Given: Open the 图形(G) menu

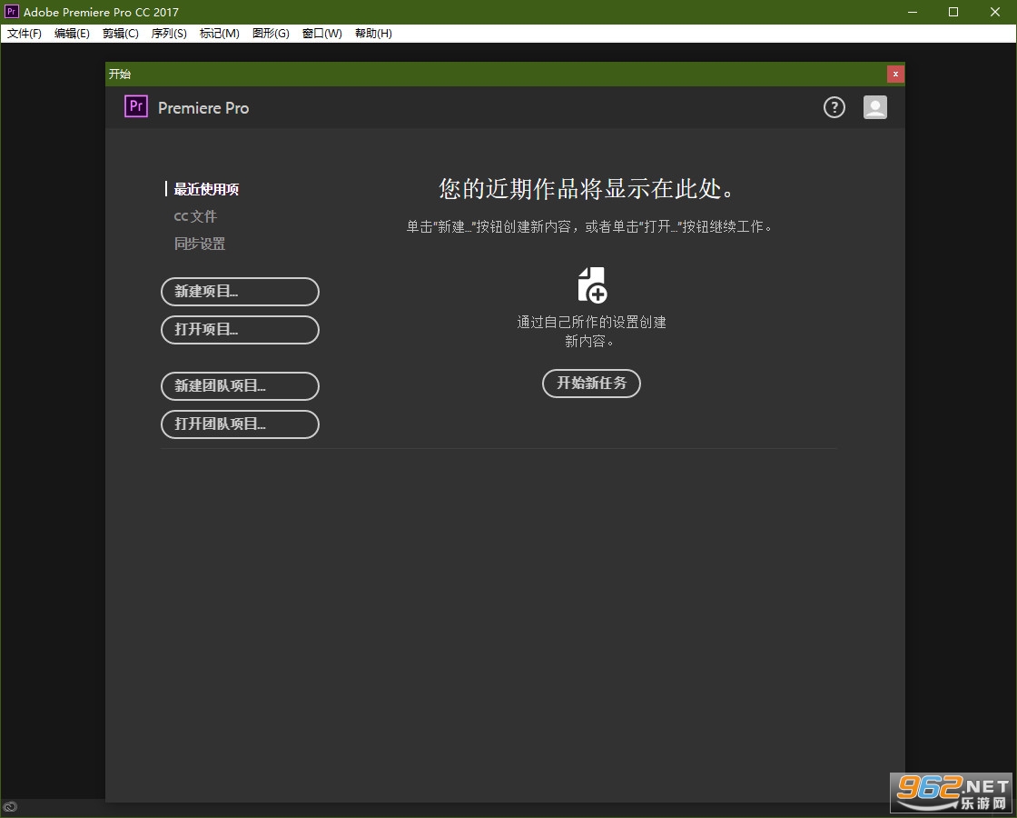Looking at the screenshot, I should [x=271, y=34].
